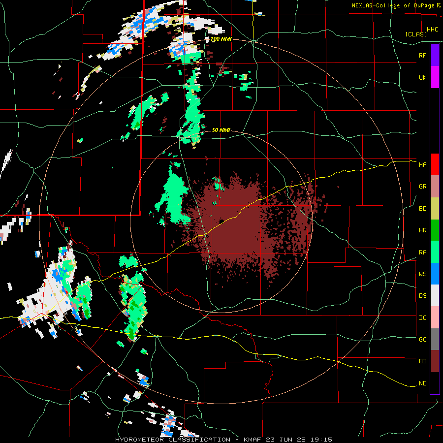
Task: Click the UK magenta legend swatch
Action: (435, 77)
